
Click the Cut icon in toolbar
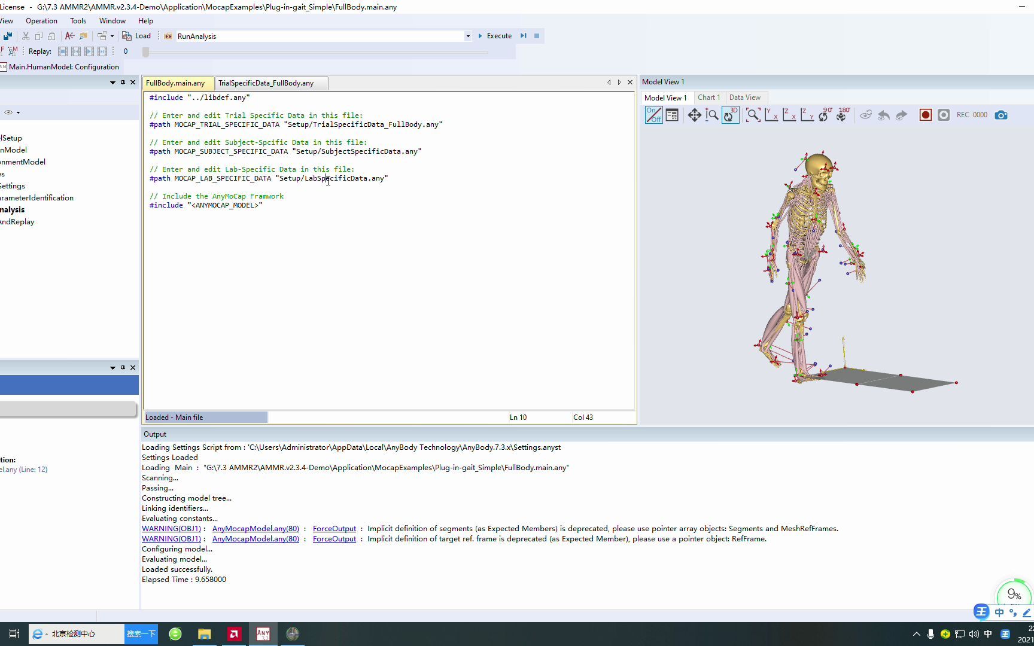click(26, 36)
